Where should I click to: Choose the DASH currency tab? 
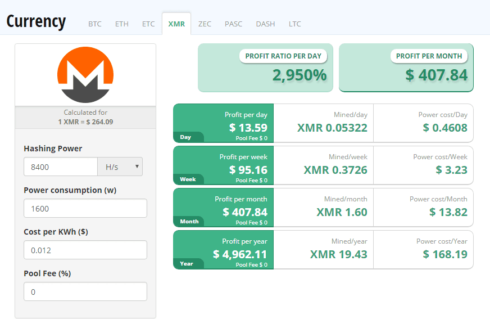click(x=265, y=24)
